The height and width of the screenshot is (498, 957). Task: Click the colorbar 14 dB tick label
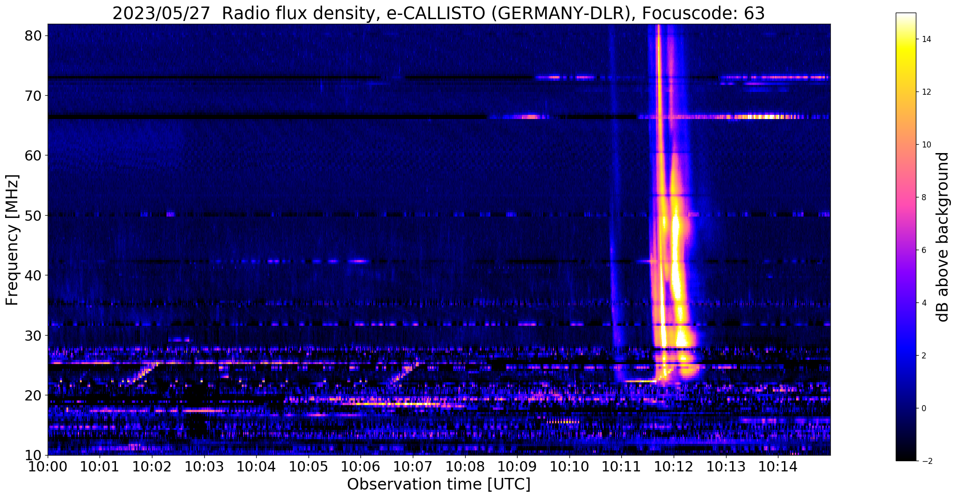click(926, 39)
